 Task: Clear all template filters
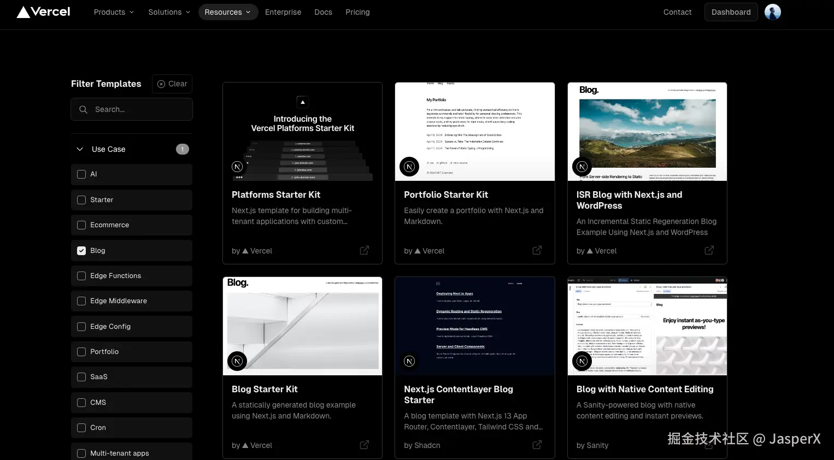[x=172, y=84]
